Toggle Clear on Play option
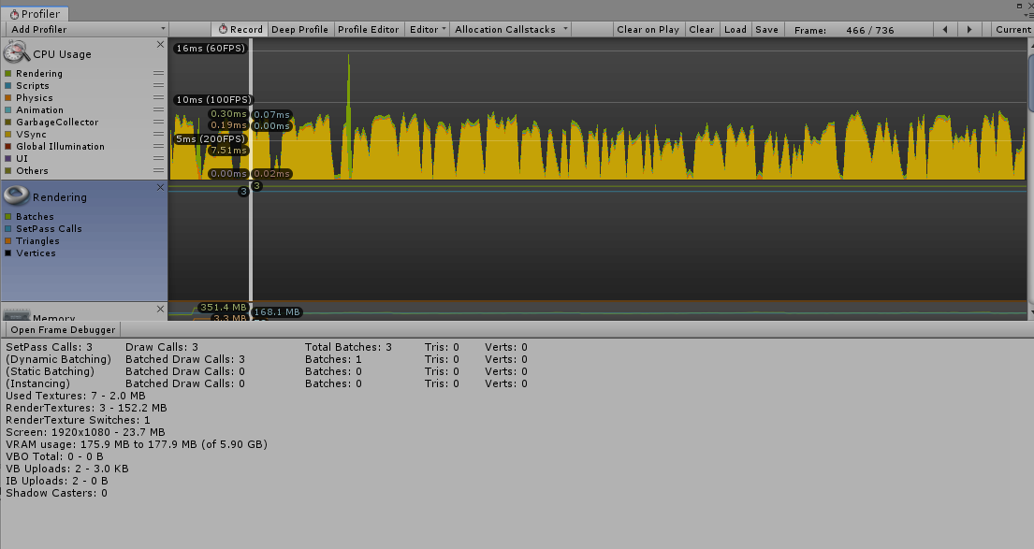1034x549 pixels. pyautogui.click(x=648, y=30)
